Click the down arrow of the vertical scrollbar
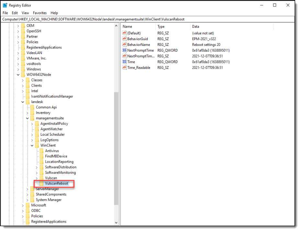The width and height of the screenshot is (300, 231). (x=116, y=222)
